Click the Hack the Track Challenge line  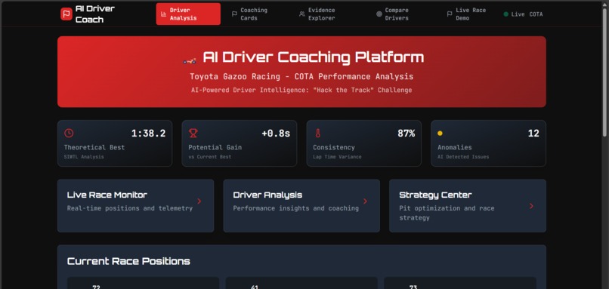(x=301, y=90)
